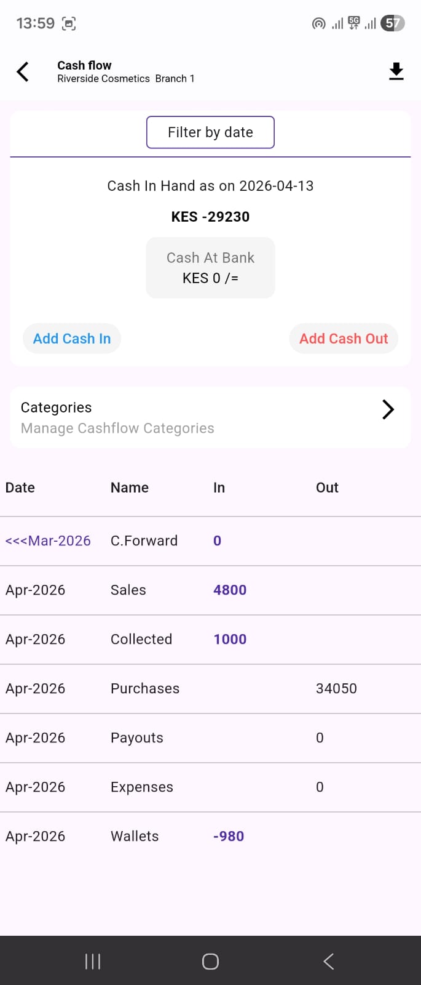Tap the download icon in the top bar
This screenshot has height=985, width=421.
396,71
